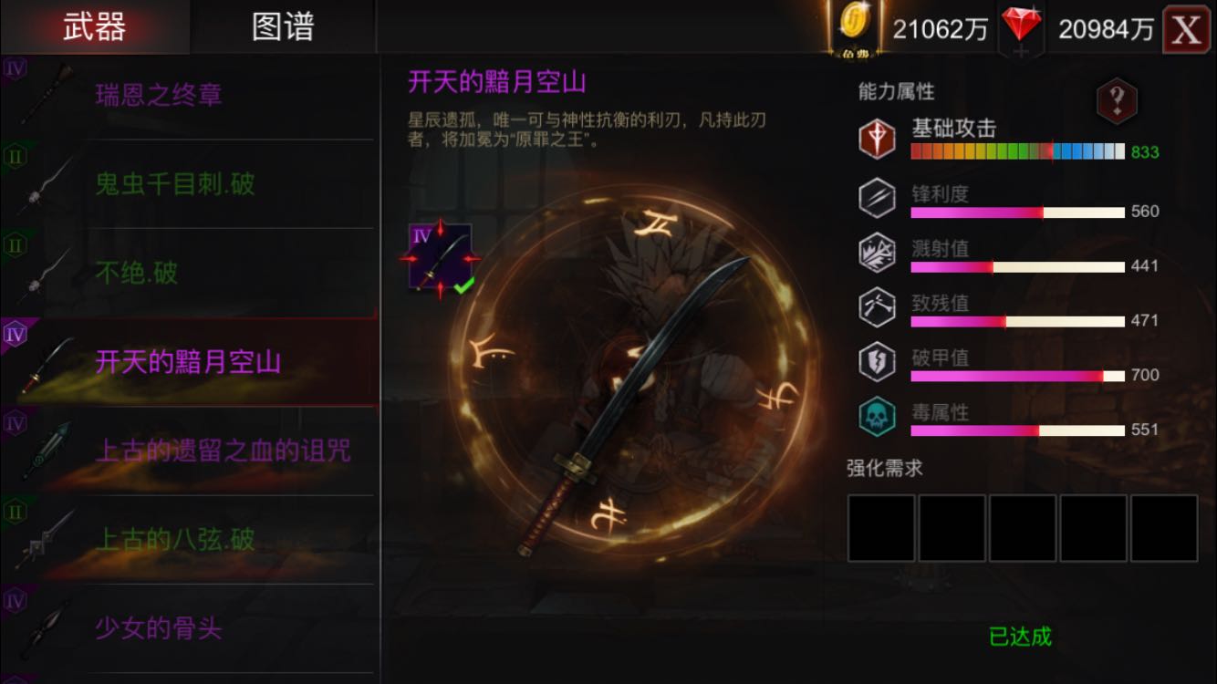The width and height of the screenshot is (1217, 684).
Task: Click the 基础攻击 attack icon
Action: (x=877, y=140)
